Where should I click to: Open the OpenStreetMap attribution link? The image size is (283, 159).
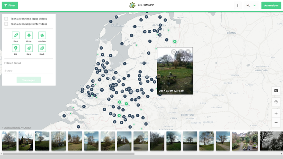click(12, 128)
